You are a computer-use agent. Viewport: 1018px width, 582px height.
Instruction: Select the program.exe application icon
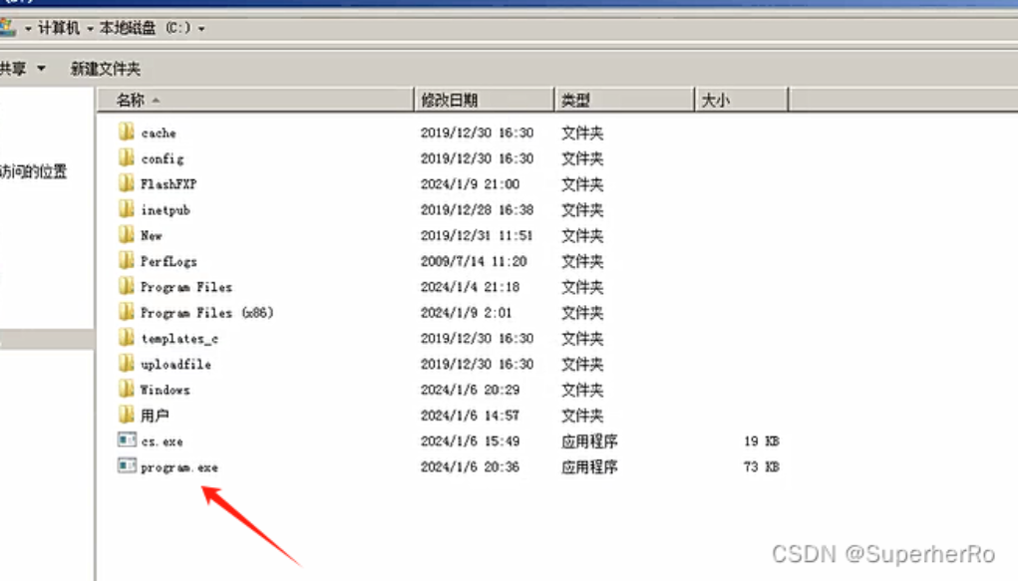pos(127,465)
